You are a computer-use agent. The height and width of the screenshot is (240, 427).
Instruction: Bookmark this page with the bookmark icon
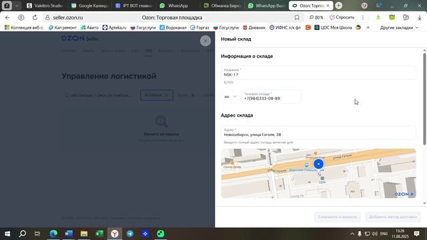coord(297,17)
